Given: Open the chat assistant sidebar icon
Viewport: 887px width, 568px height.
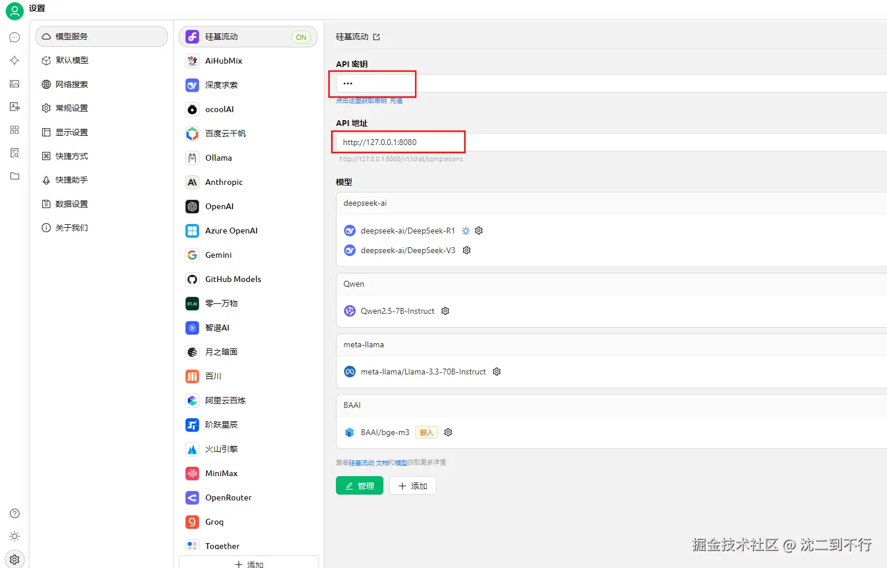Looking at the screenshot, I should tap(14, 38).
